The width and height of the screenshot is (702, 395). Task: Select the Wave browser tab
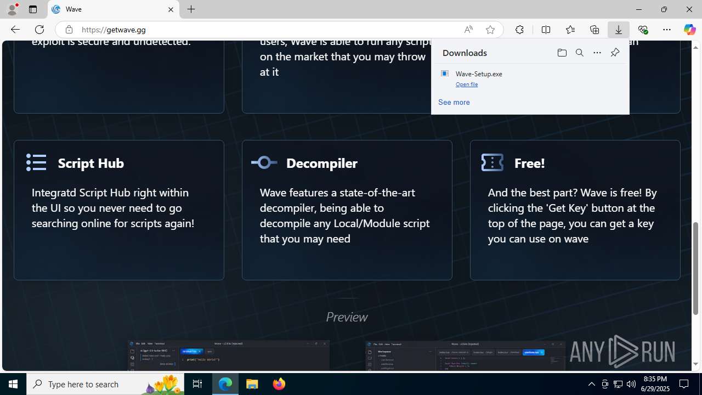click(114, 9)
